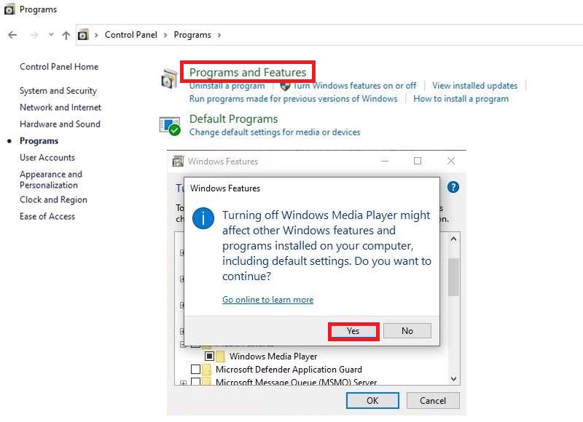This screenshot has height=422, width=583.
Task: Click Uninstall a program link
Action: [227, 86]
